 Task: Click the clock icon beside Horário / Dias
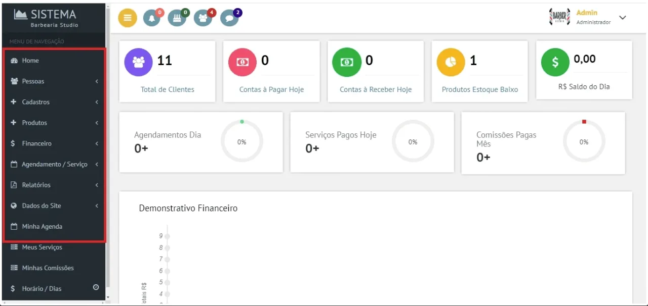click(x=96, y=287)
